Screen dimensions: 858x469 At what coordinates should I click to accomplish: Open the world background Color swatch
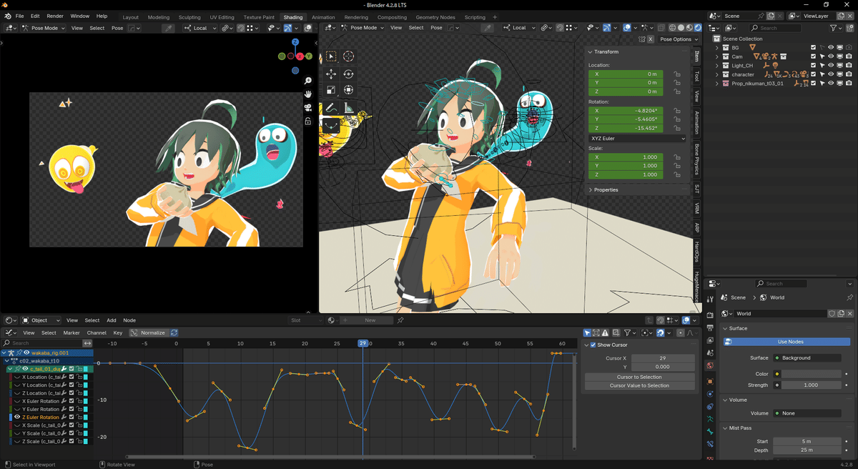(x=810, y=373)
